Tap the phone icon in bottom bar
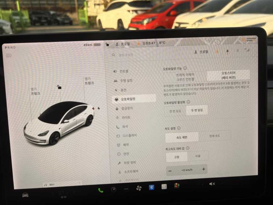273x205 pixels. pyautogui.click(x=101, y=190)
